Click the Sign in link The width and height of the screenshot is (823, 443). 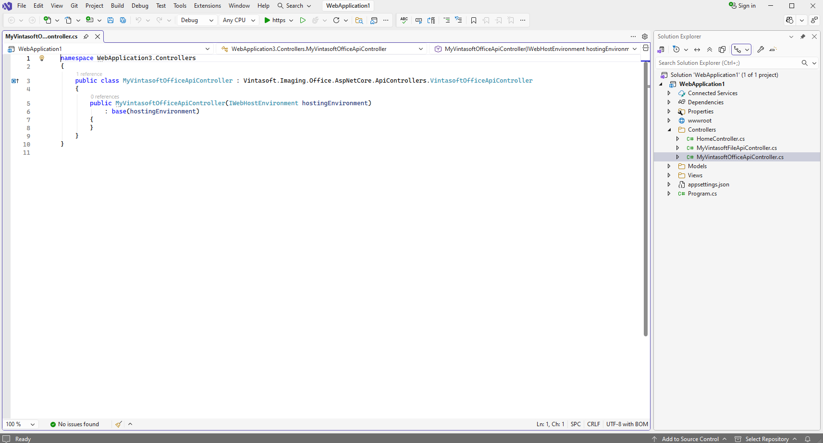pos(742,6)
